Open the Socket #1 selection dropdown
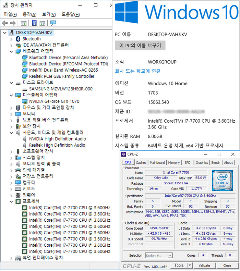 click(170, 255)
